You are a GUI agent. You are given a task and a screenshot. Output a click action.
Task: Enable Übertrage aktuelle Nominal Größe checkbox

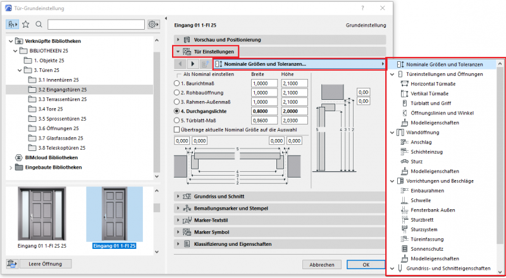coord(178,129)
